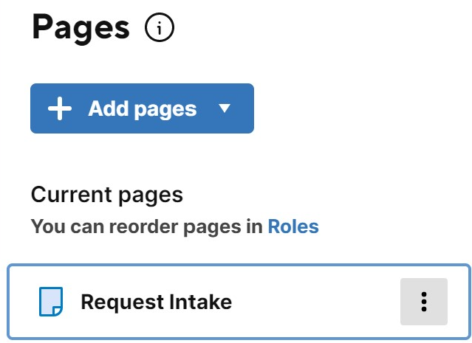The width and height of the screenshot is (472, 343).
Task: Show more options for Request Intake page
Action: pyautogui.click(x=424, y=302)
